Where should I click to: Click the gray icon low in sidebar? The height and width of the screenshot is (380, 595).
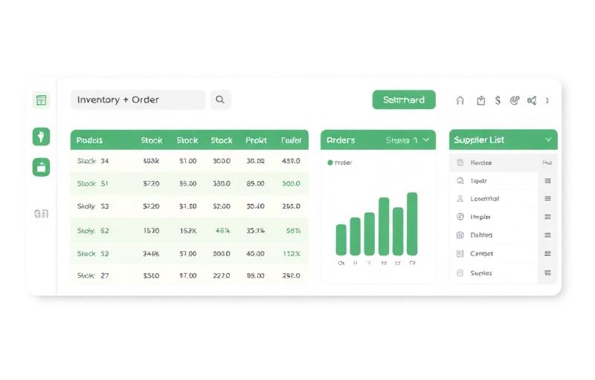click(41, 214)
